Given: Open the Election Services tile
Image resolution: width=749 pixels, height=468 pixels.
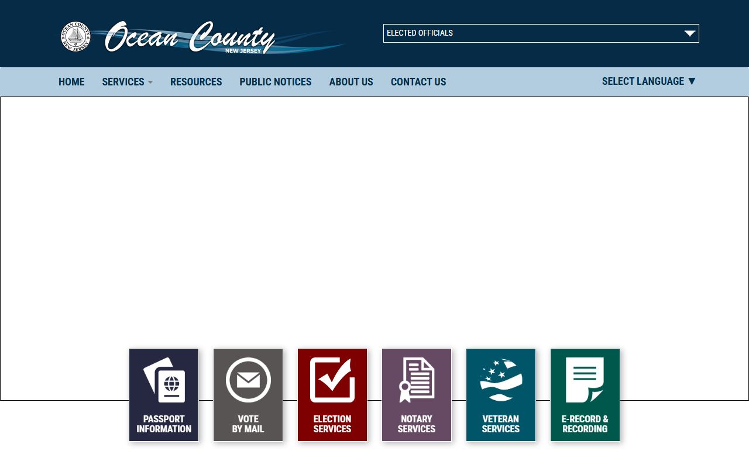Looking at the screenshot, I should 332,395.
